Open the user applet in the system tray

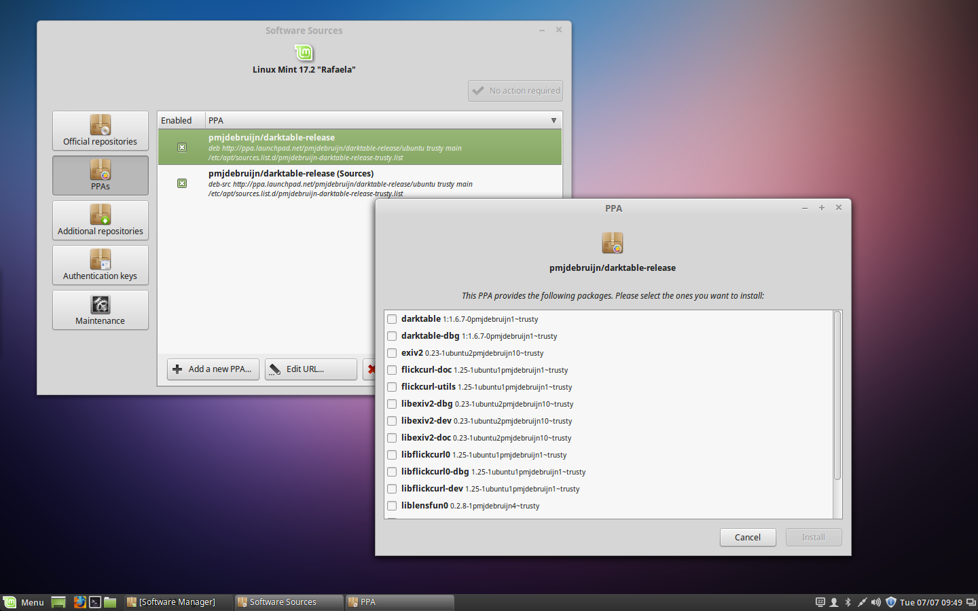[x=834, y=602]
